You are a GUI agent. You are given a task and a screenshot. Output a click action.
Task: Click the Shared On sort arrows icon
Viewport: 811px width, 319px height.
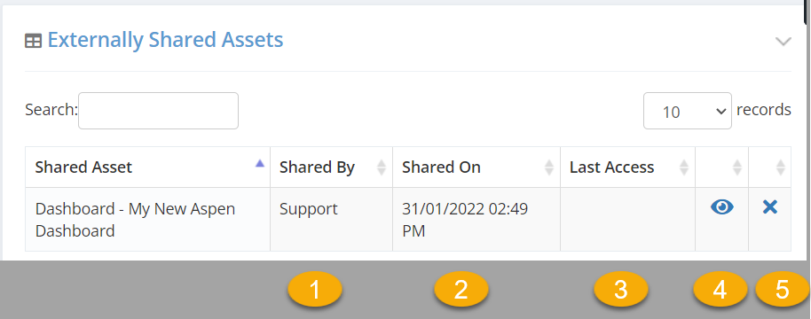tap(548, 167)
